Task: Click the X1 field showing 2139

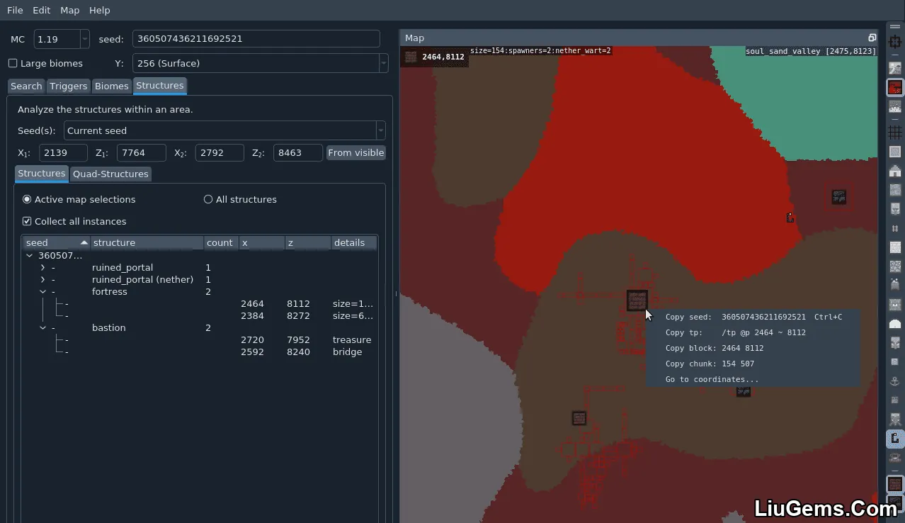Action: (x=64, y=152)
